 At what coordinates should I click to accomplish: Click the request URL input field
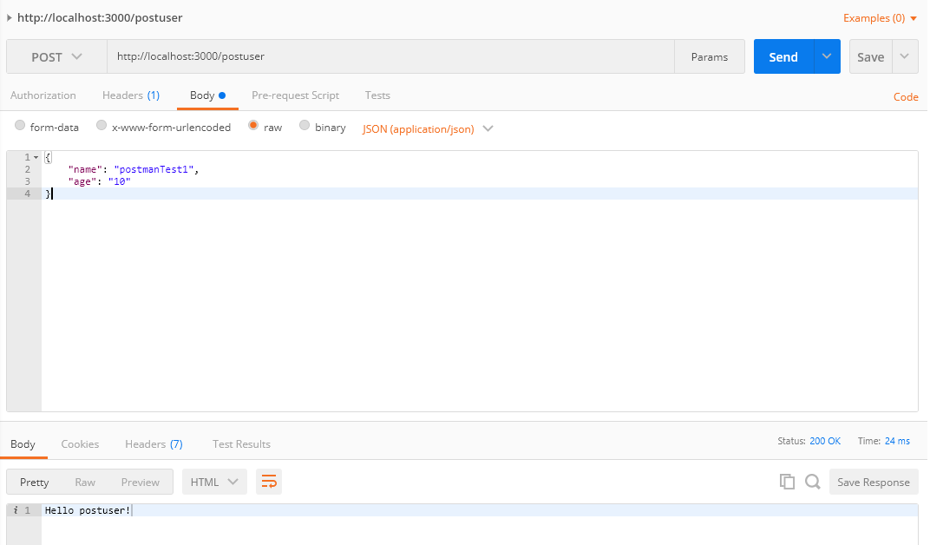click(x=390, y=56)
